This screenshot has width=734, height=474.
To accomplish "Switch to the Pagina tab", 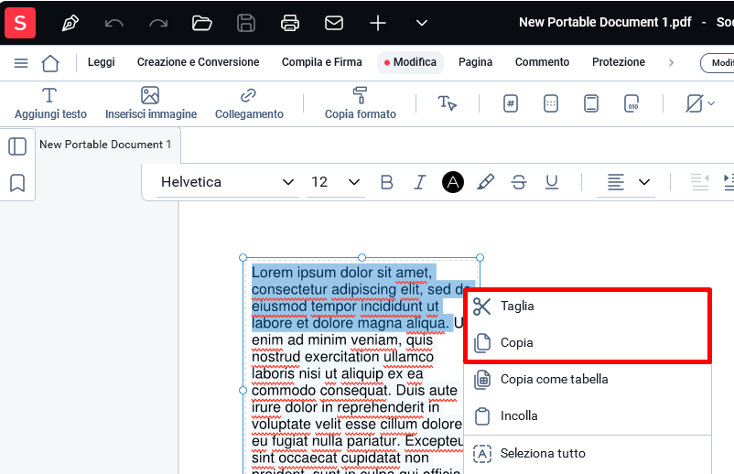I will [x=475, y=62].
